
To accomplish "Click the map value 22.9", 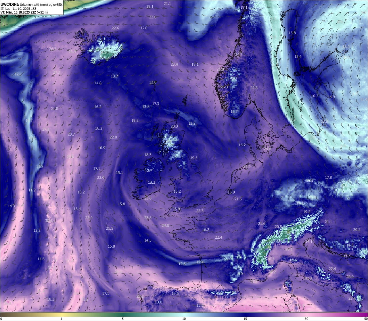I will tap(350, 277).
